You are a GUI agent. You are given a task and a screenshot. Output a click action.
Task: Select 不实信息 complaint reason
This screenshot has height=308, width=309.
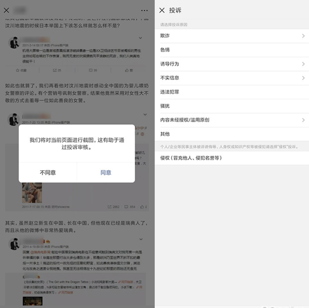tap(232, 78)
